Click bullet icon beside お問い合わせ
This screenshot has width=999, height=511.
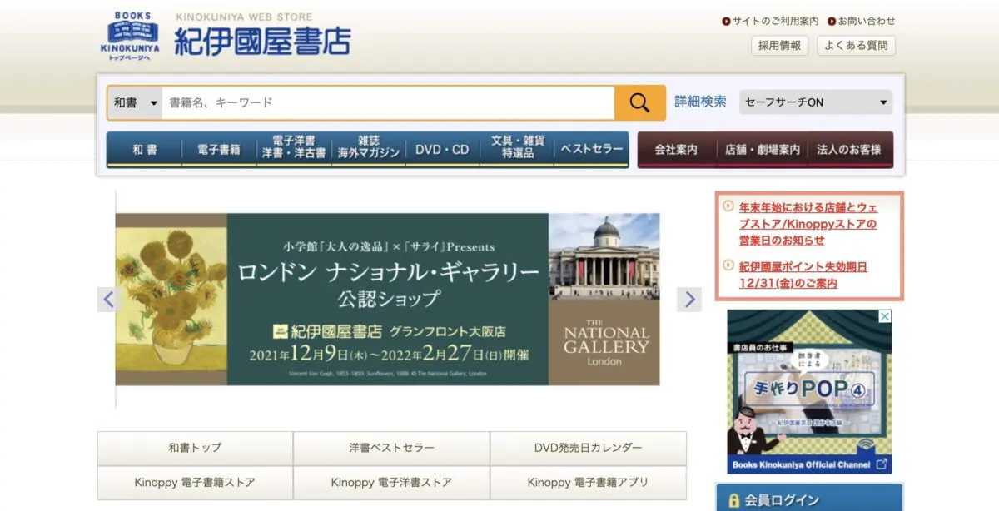pyautogui.click(x=831, y=21)
